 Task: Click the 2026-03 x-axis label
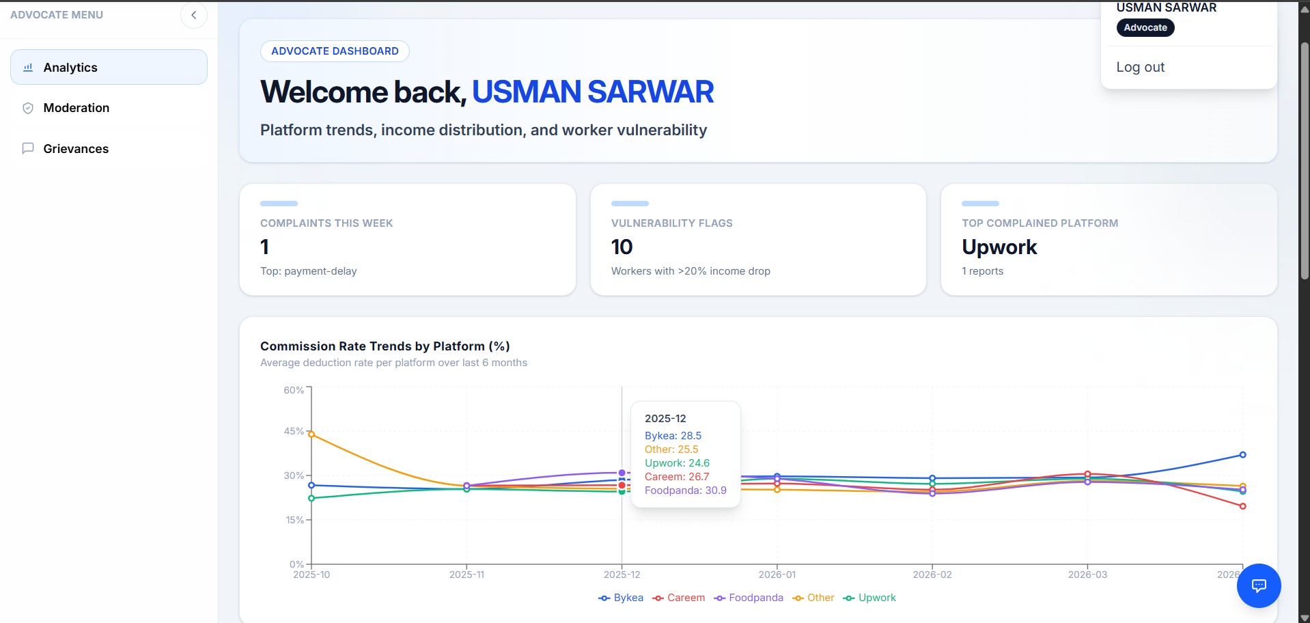tap(1087, 574)
